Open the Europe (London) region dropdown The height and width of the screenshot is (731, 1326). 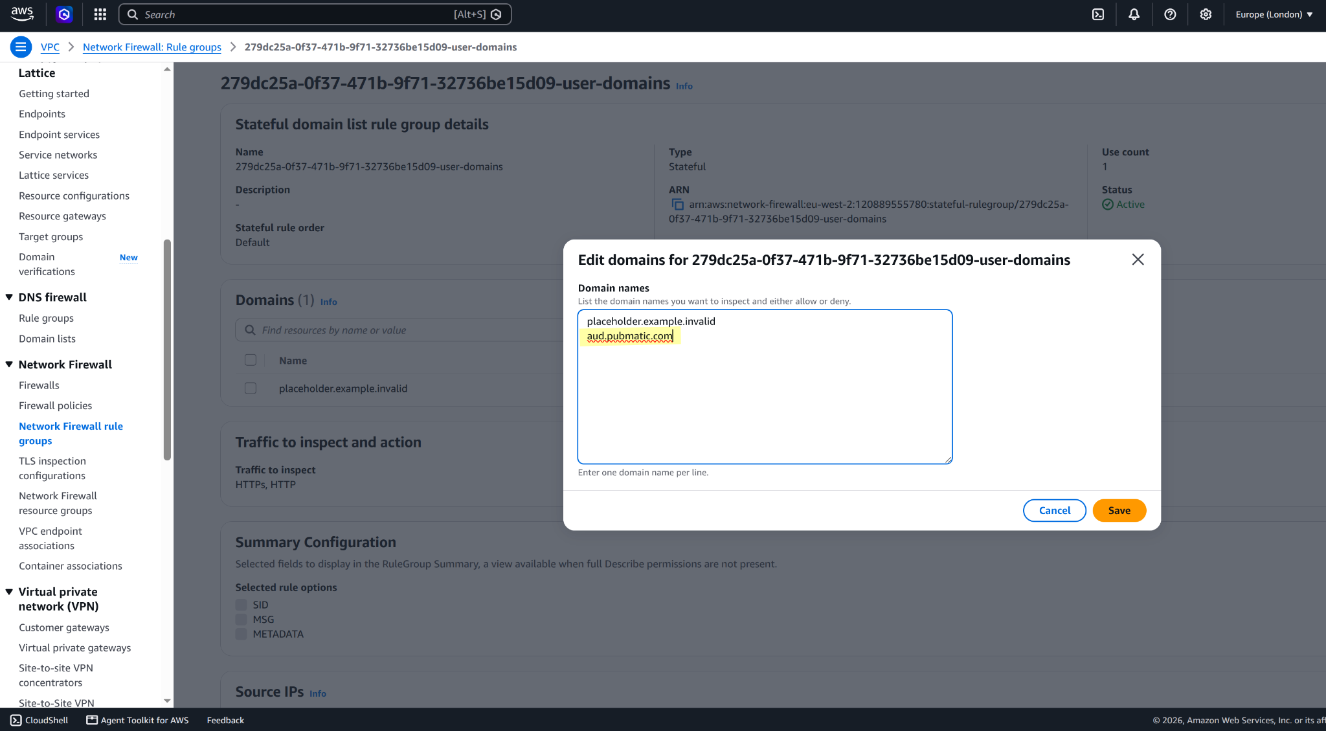pyautogui.click(x=1274, y=14)
